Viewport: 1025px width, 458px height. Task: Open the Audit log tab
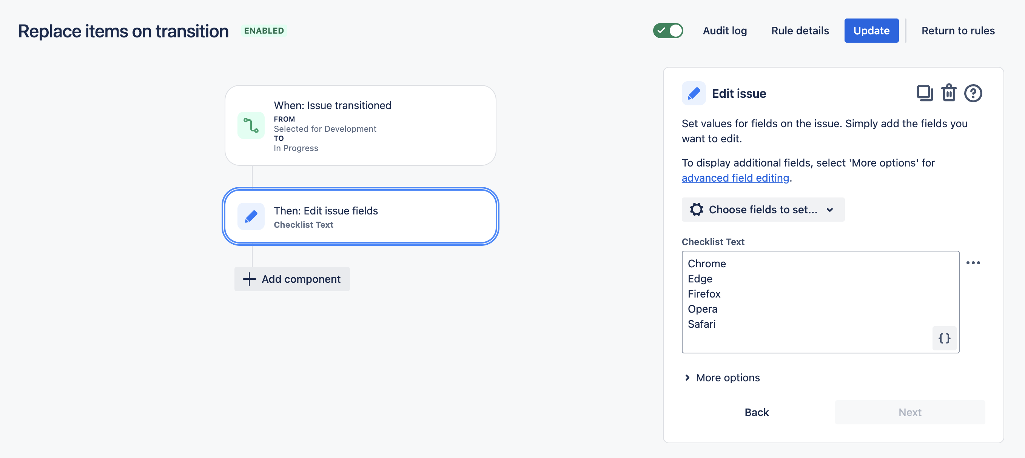coord(724,31)
